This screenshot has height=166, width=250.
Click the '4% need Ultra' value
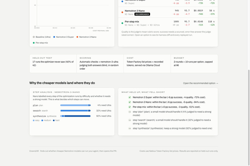(x=104, y=105)
